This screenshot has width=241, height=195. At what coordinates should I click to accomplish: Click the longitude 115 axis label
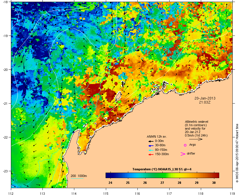(106, 194)
